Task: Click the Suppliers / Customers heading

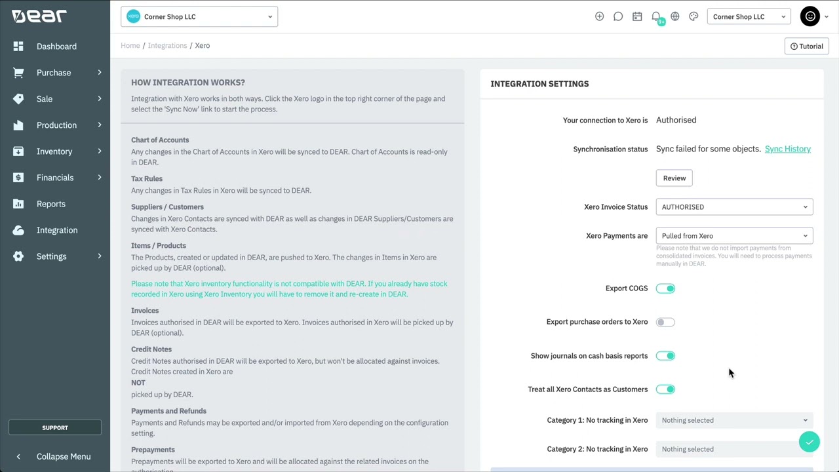Action: point(167,207)
